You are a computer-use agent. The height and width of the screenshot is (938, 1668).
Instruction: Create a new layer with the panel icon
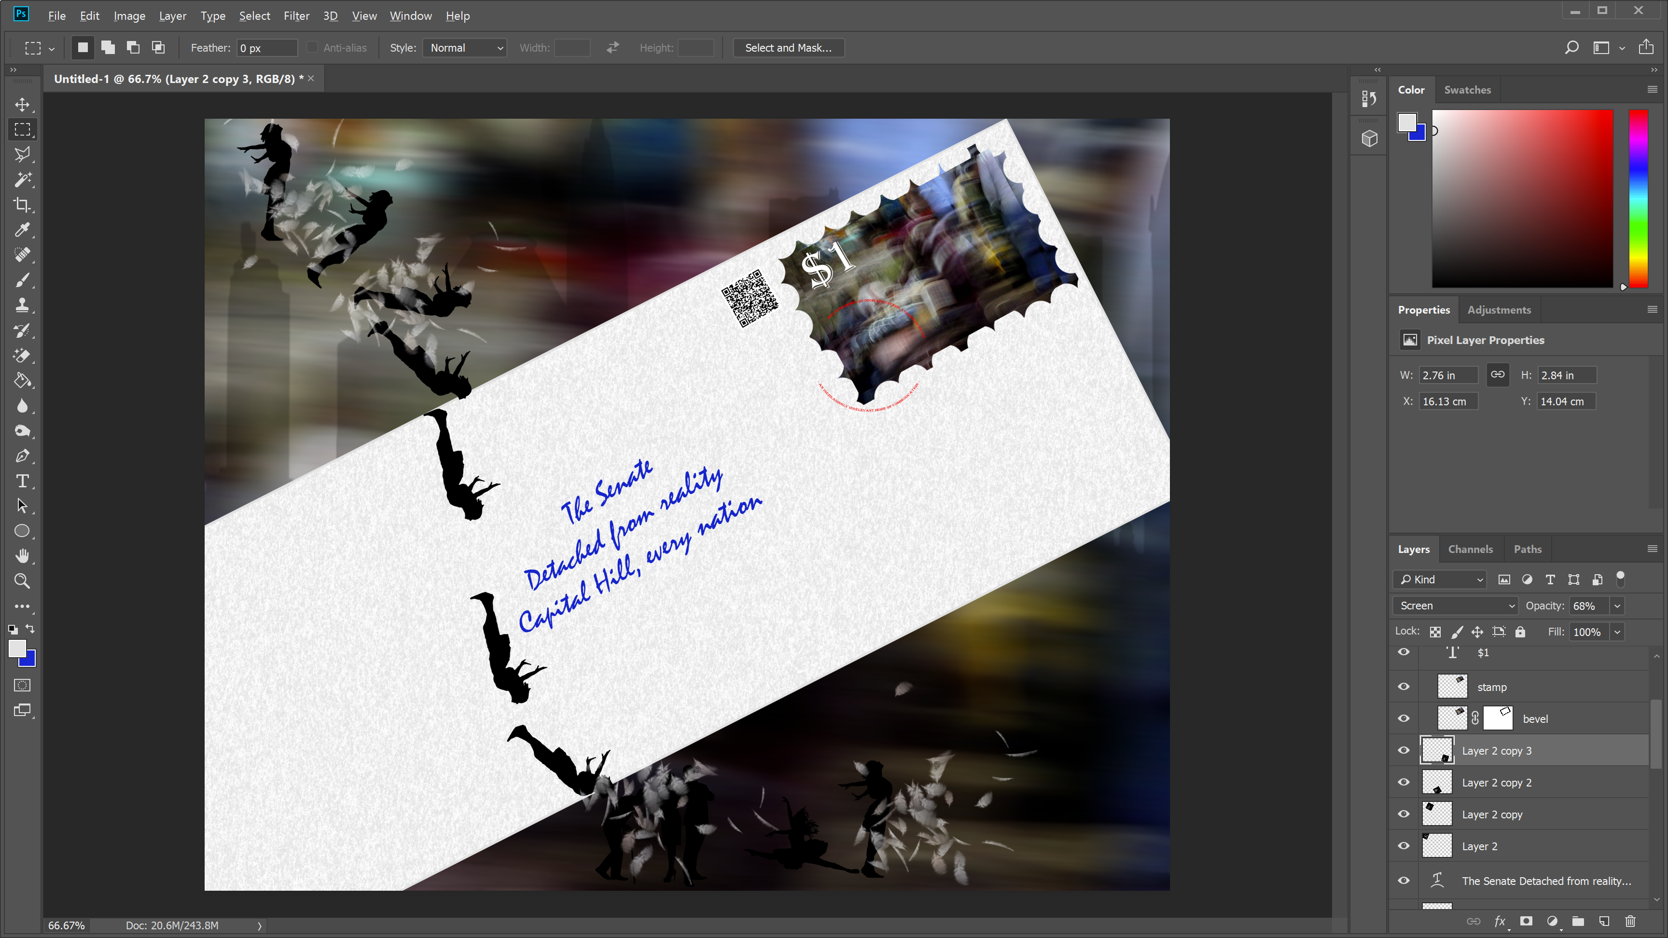click(x=1604, y=921)
